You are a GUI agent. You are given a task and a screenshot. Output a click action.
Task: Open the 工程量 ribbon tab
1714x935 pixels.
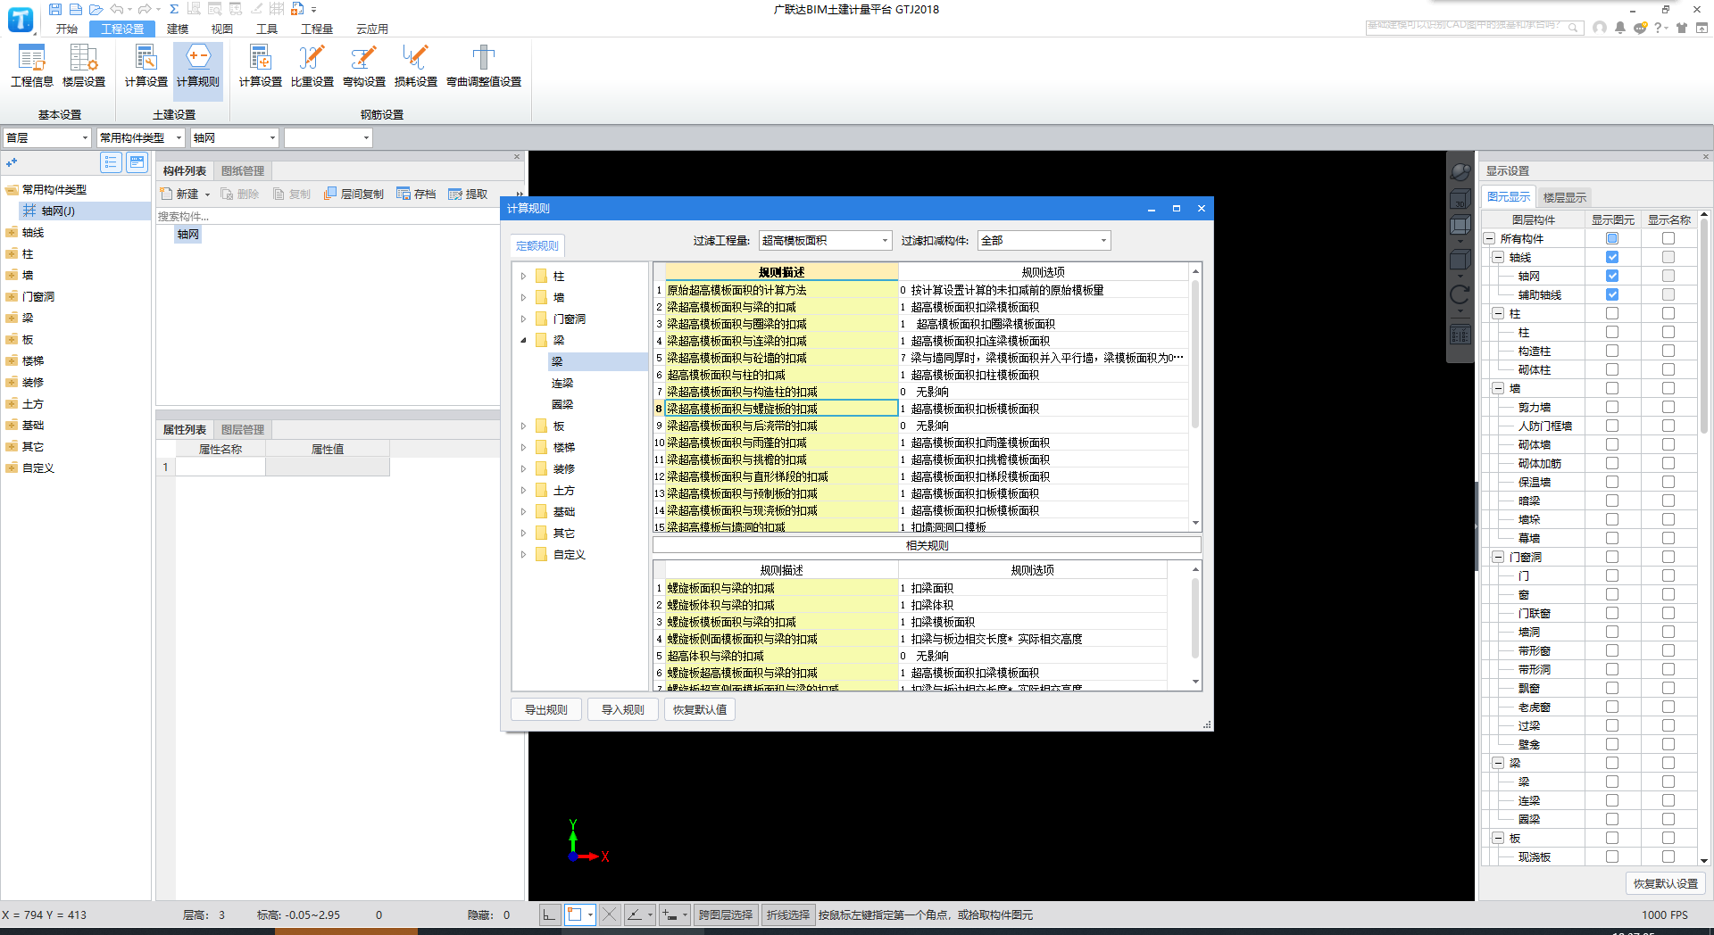(x=317, y=29)
